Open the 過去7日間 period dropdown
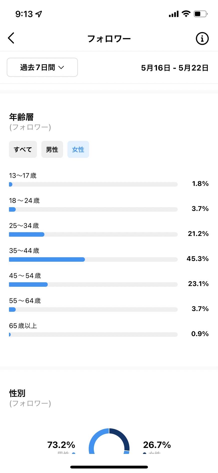Screen dimensions: 218x473 pos(42,67)
